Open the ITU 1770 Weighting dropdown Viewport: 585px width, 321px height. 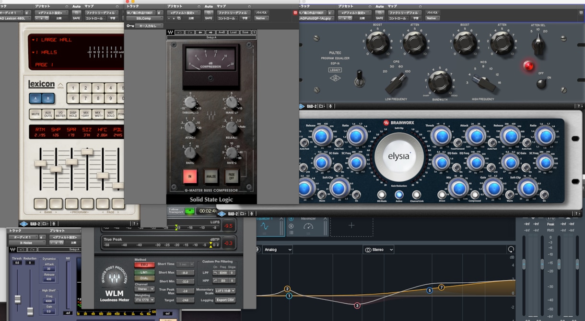click(144, 300)
